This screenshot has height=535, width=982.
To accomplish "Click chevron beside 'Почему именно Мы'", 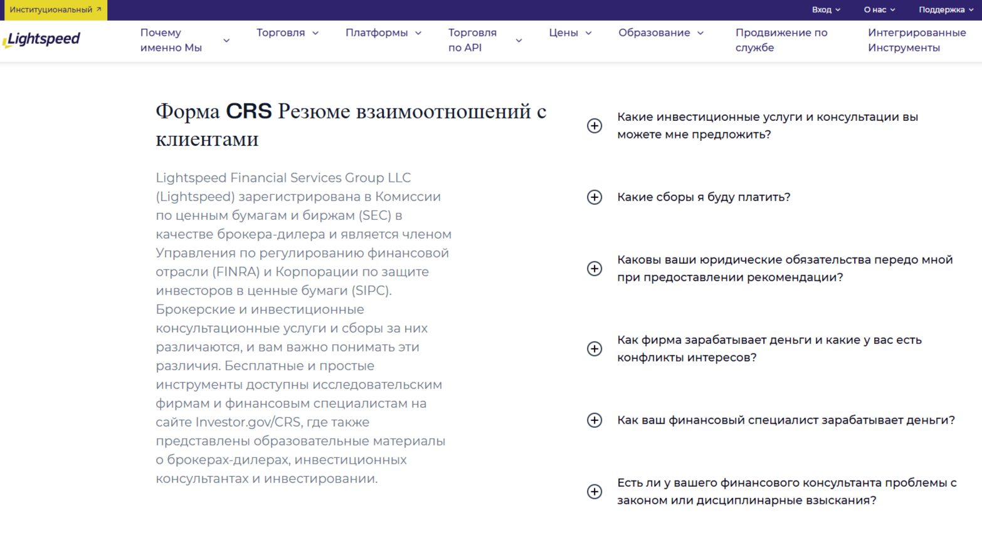I will click(x=226, y=41).
